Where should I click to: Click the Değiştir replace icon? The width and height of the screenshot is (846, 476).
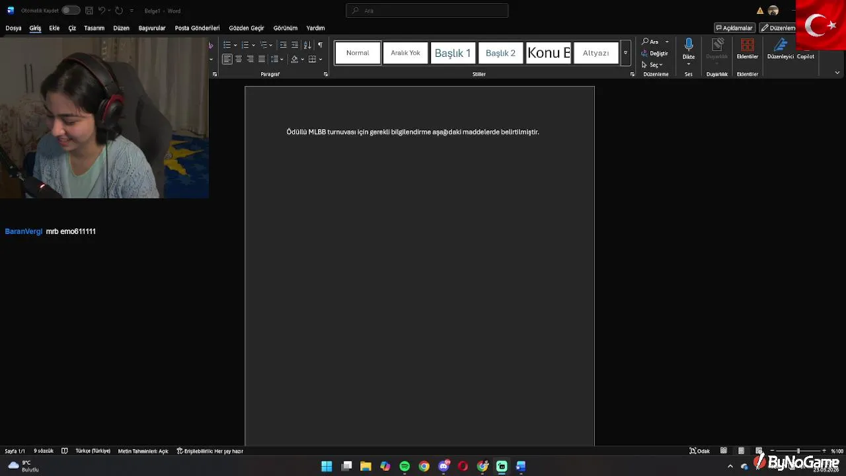pyautogui.click(x=654, y=53)
